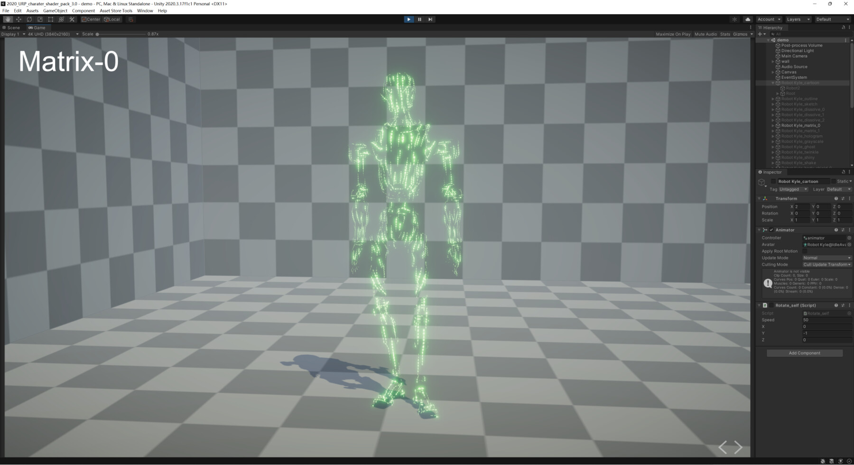Image resolution: width=854 pixels, height=465 pixels.
Task: Toggle the Static checkbox in Inspector
Action: click(x=834, y=182)
